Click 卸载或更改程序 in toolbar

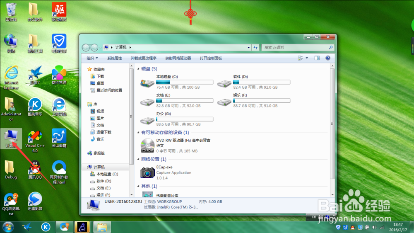click(x=143, y=58)
